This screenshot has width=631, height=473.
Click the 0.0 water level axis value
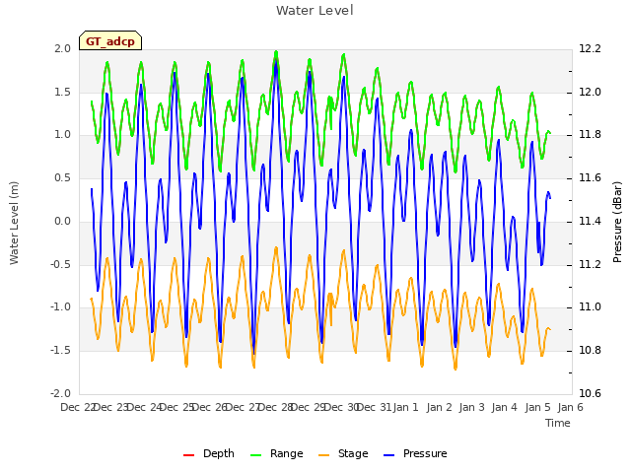coord(62,221)
